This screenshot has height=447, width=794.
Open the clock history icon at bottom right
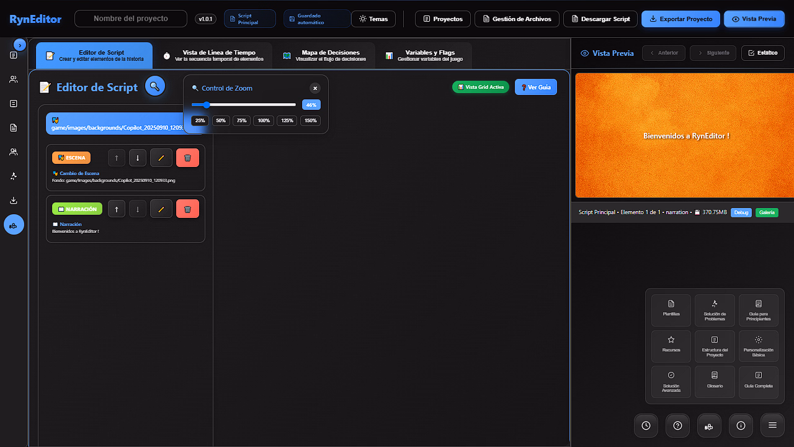point(646,425)
